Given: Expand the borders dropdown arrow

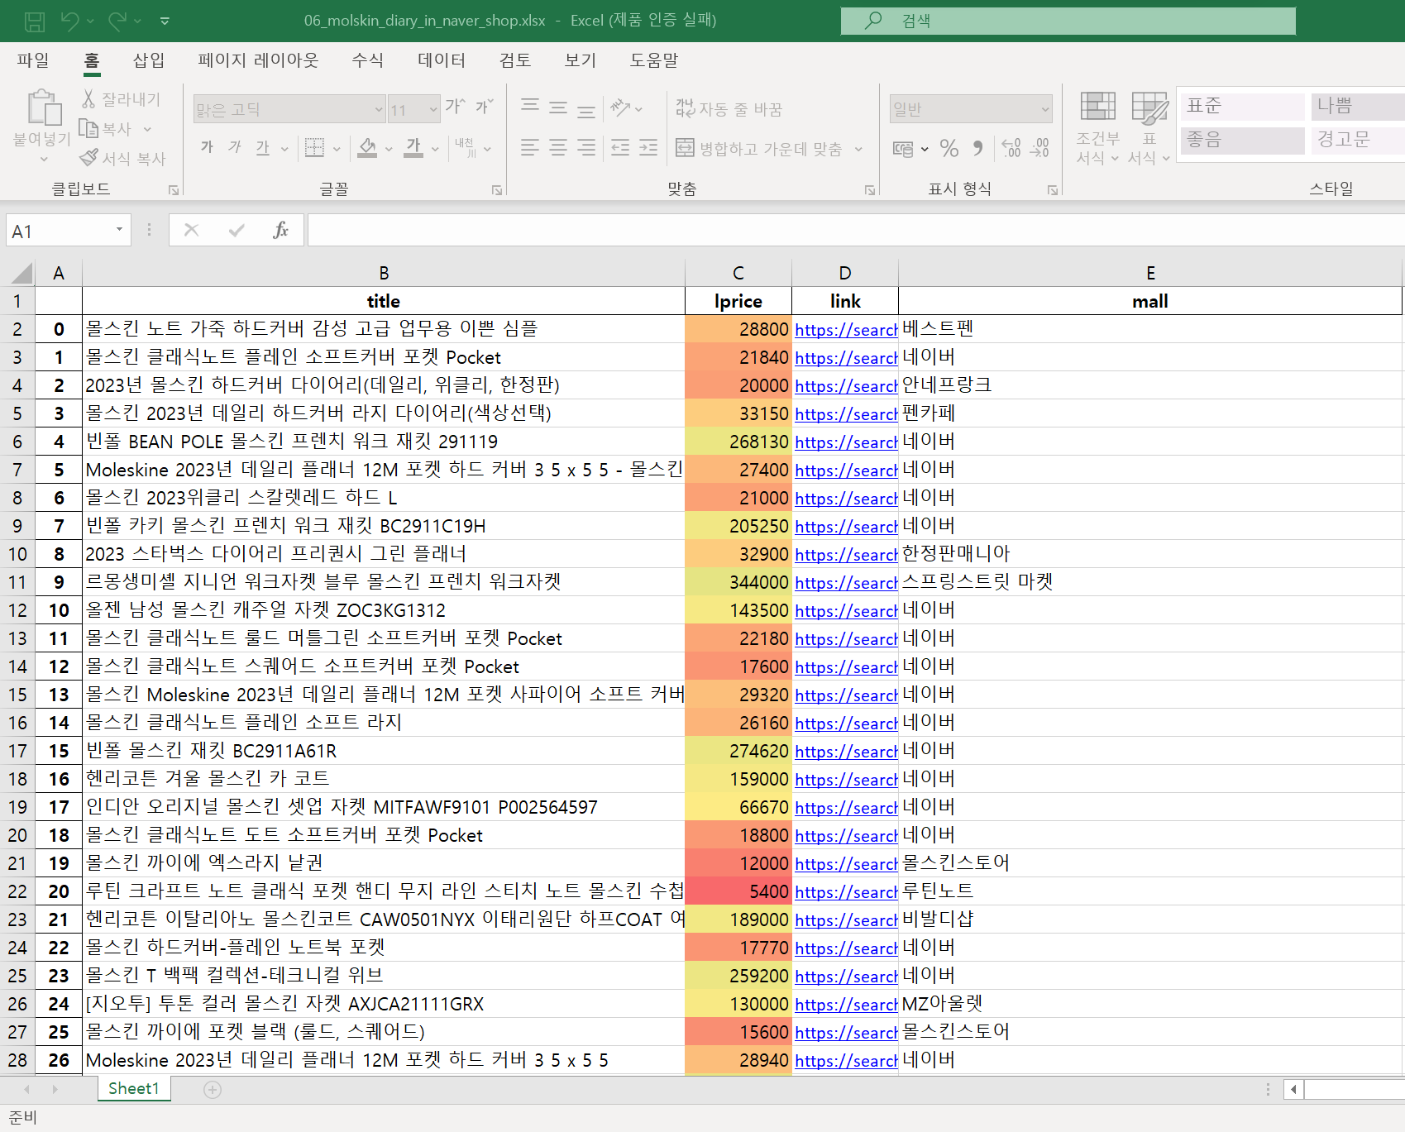Looking at the screenshot, I should (x=337, y=149).
